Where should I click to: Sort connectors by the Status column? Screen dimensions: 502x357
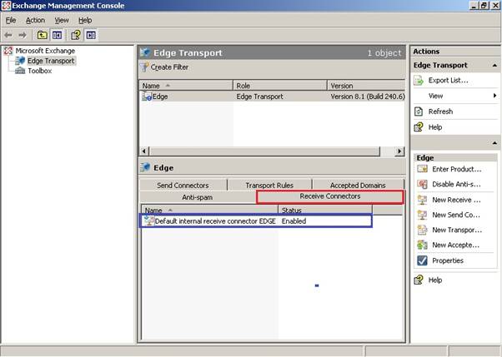click(325, 210)
